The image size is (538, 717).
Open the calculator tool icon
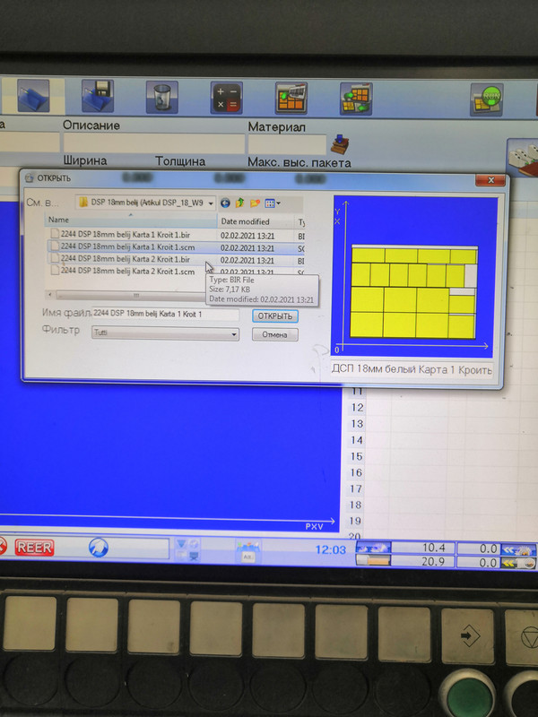[227, 98]
